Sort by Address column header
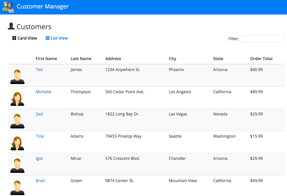The image size is (287, 196). coord(113,59)
